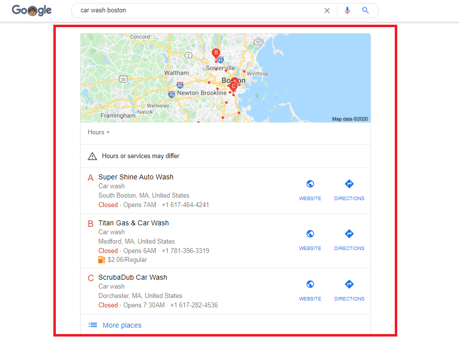The image size is (459, 339).
Task: Click map pin B near Medford
Action: tap(216, 53)
